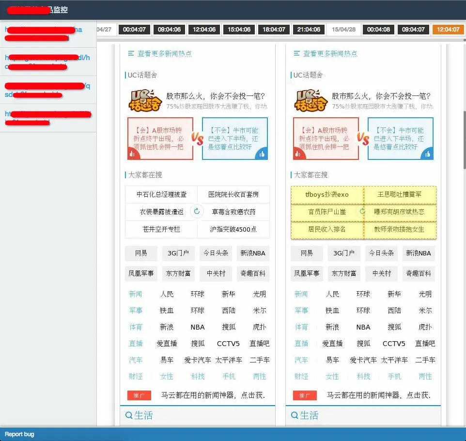The width and height of the screenshot is (466, 441).
Task: Click the red 推广 badge in left page
Action: coord(139,395)
